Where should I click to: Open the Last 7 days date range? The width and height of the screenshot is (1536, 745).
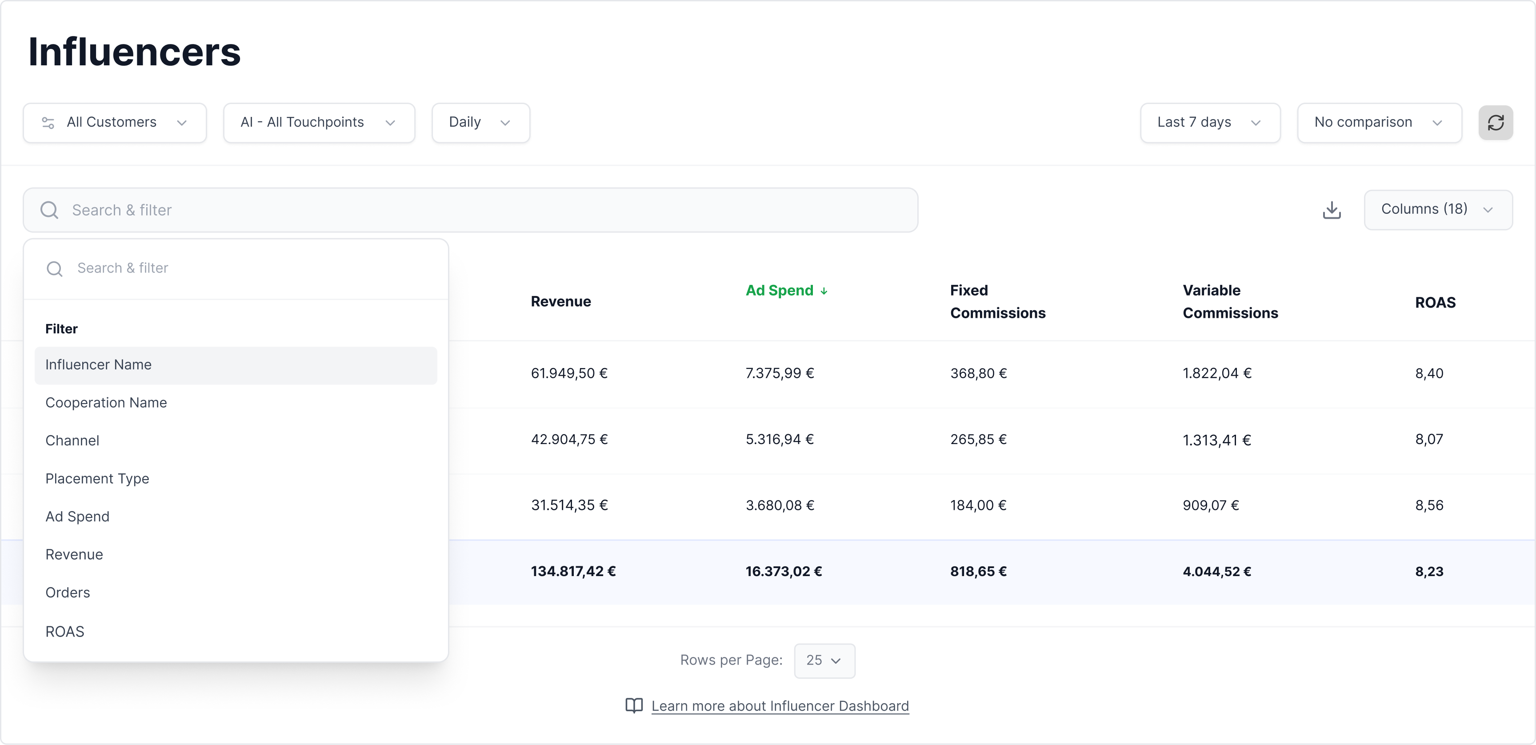(1209, 123)
